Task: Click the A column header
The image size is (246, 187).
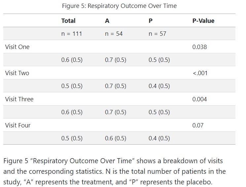Action: pyautogui.click(x=107, y=21)
